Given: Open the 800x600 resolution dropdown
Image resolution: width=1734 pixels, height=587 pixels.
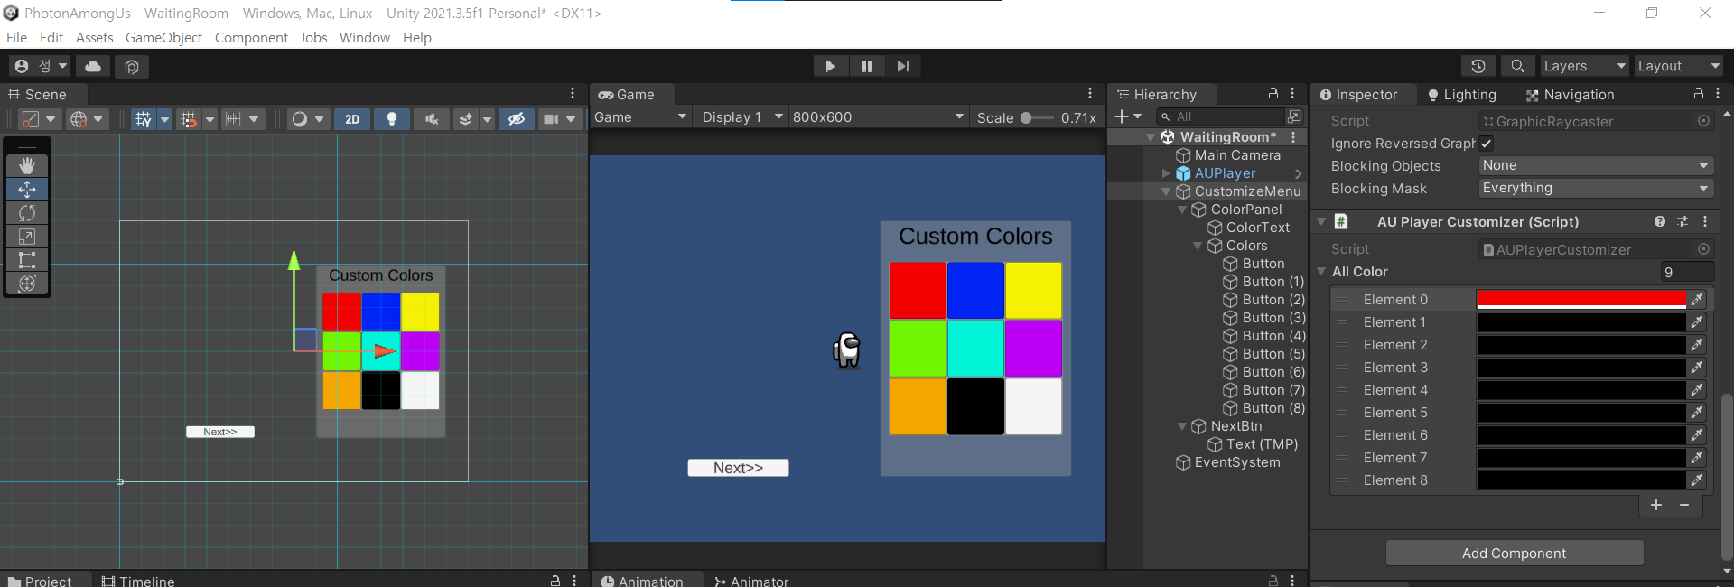Looking at the screenshot, I should [x=879, y=117].
